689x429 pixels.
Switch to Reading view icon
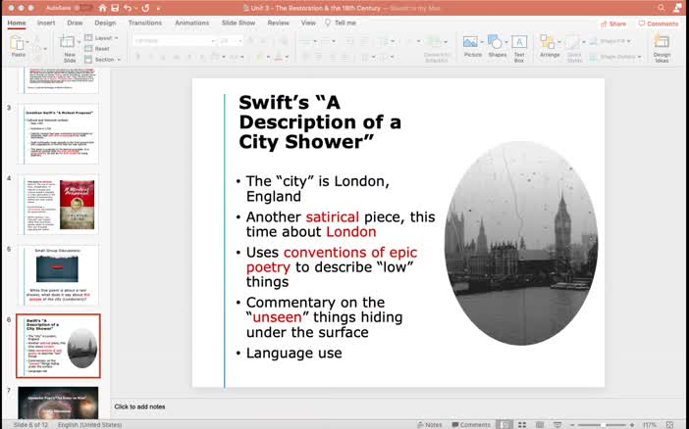[540, 425]
